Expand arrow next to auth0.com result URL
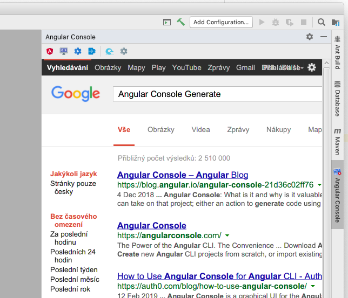Screen dimensions: 348x298 pos(313,286)
